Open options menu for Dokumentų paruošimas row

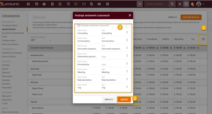click(127, 56)
